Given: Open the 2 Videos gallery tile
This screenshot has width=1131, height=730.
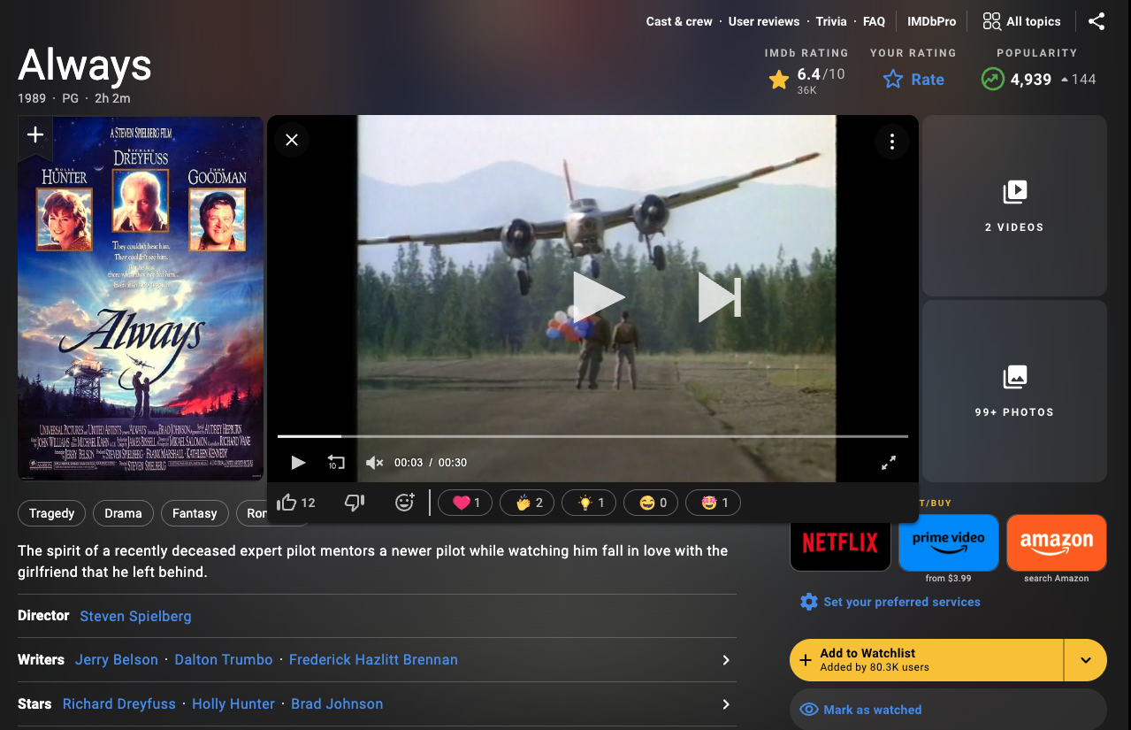Looking at the screenshot, I should point(1014,205).
